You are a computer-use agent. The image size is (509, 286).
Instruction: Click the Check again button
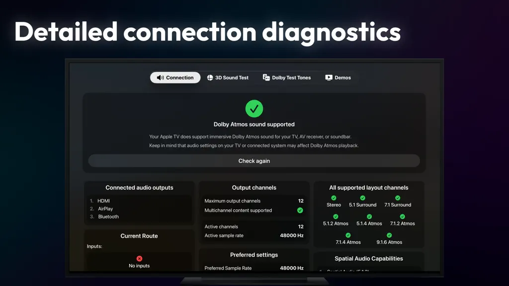(x=254, y=161)
